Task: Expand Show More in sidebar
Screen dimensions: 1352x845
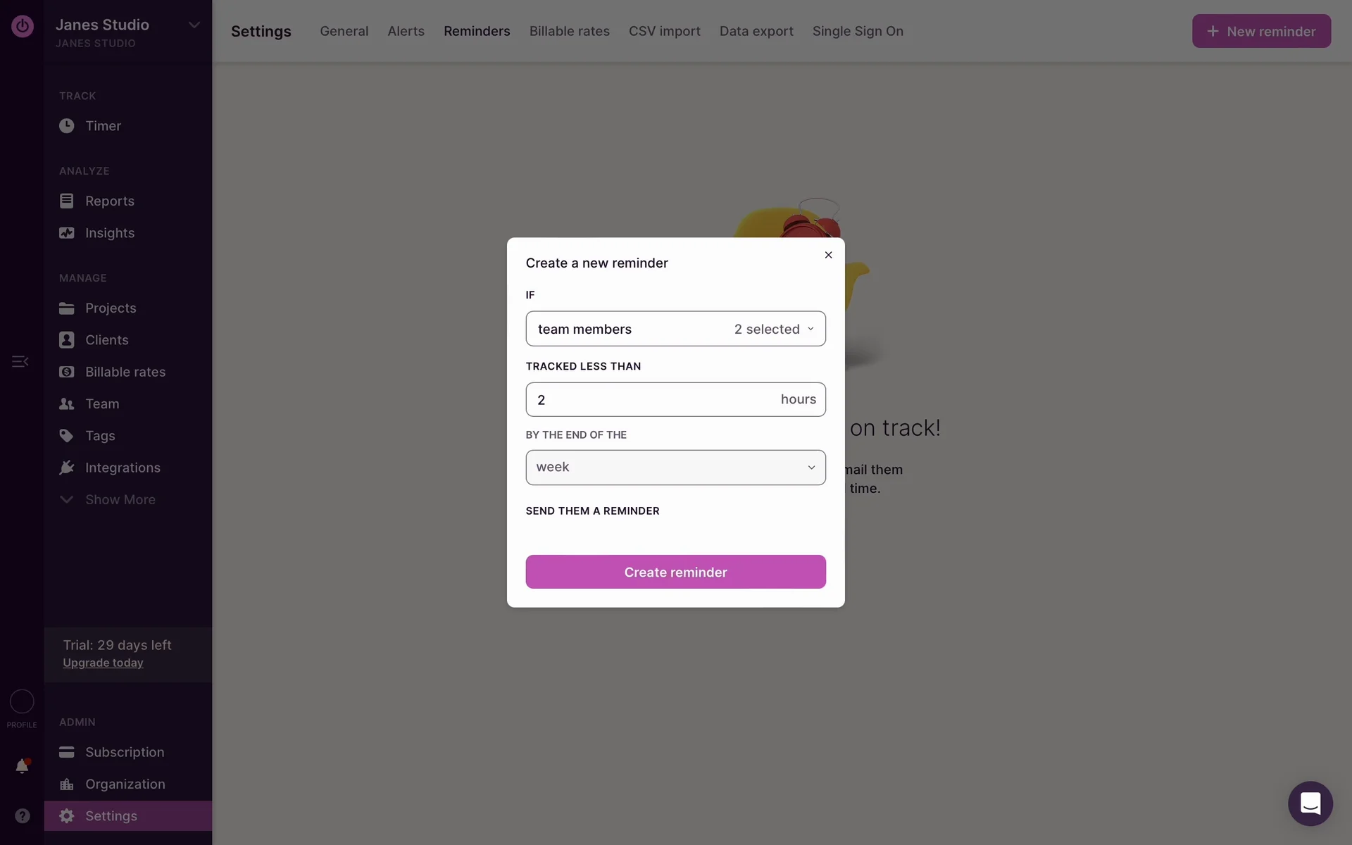Action: tap(120, 500)
